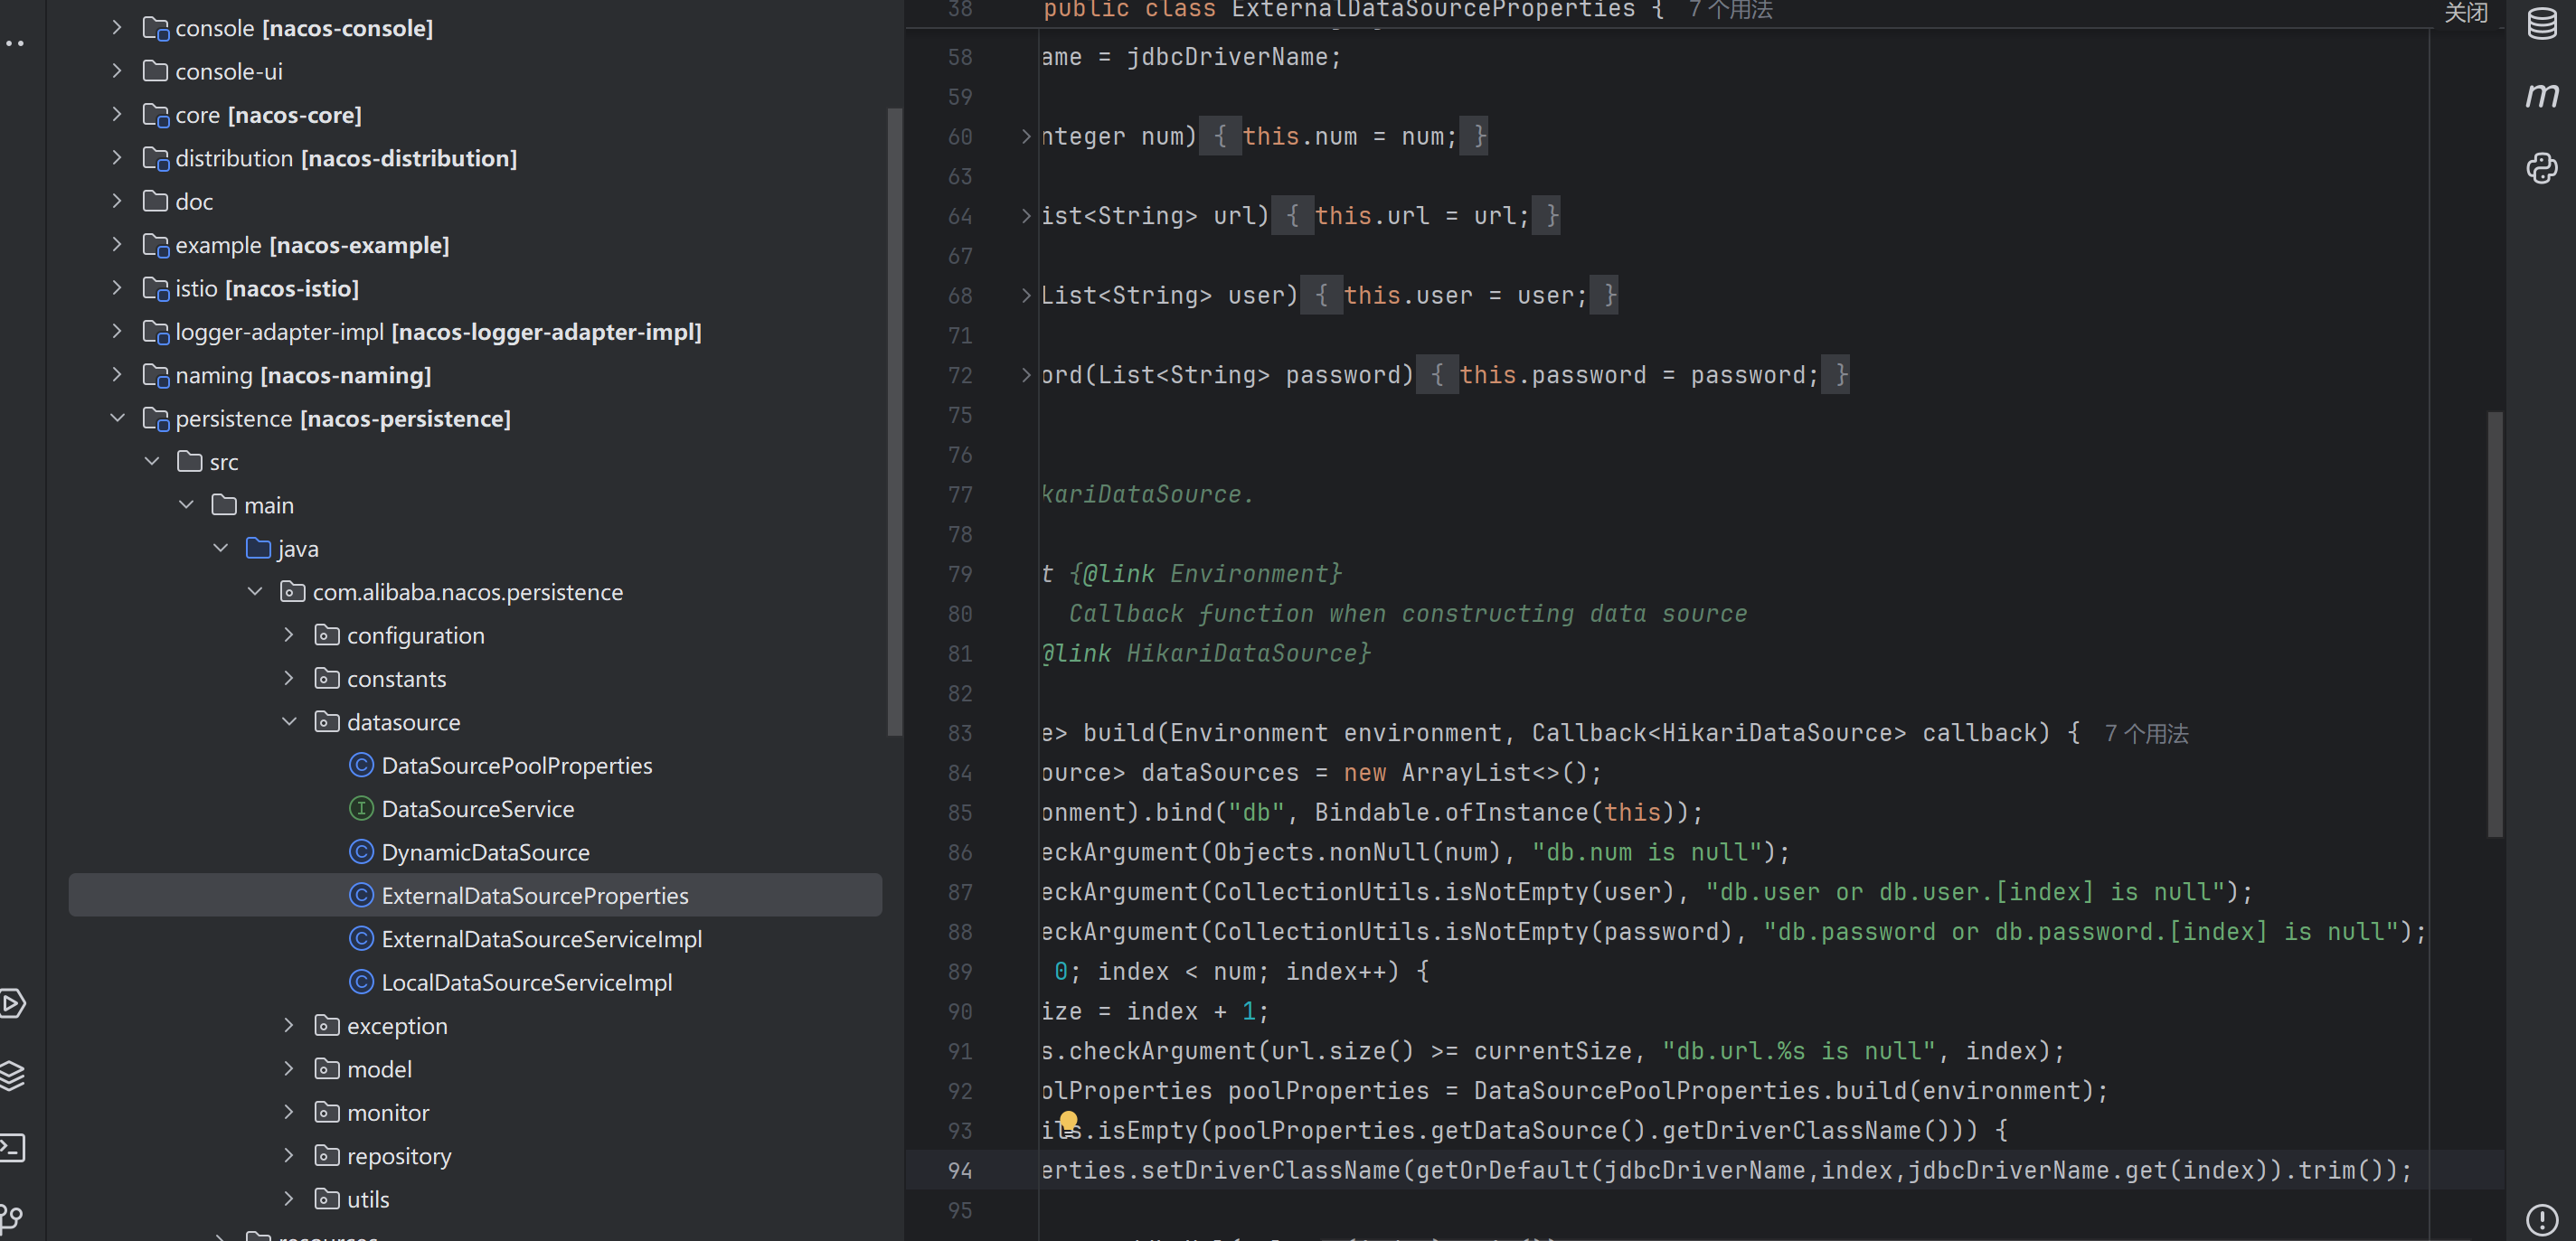Select ExternalDataSourceServiceImpl class in tree
This screenshot has width=2576, height=1241.
click(x=541, y=939)
